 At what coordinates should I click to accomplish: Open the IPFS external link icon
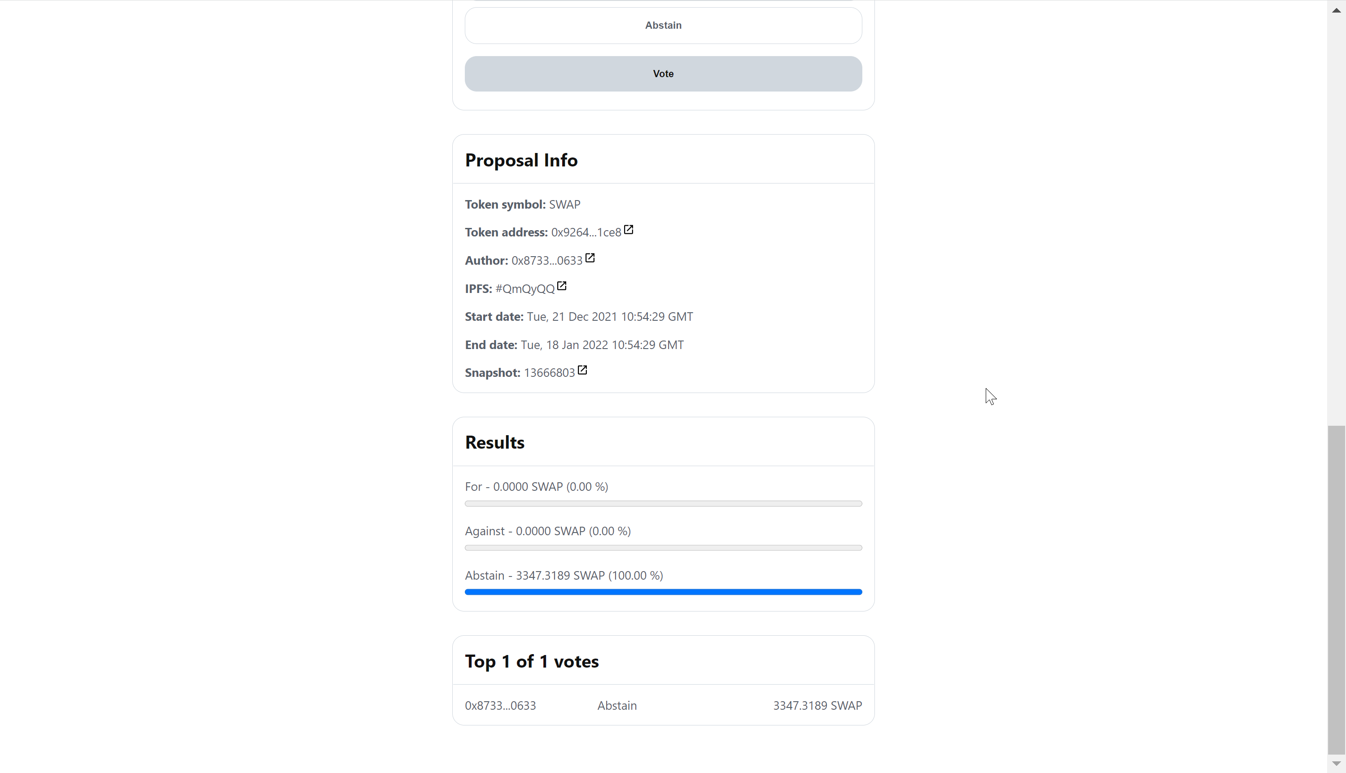562,286
